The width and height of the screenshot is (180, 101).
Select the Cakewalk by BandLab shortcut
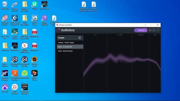pyautogui.click(x=15, y=75)
